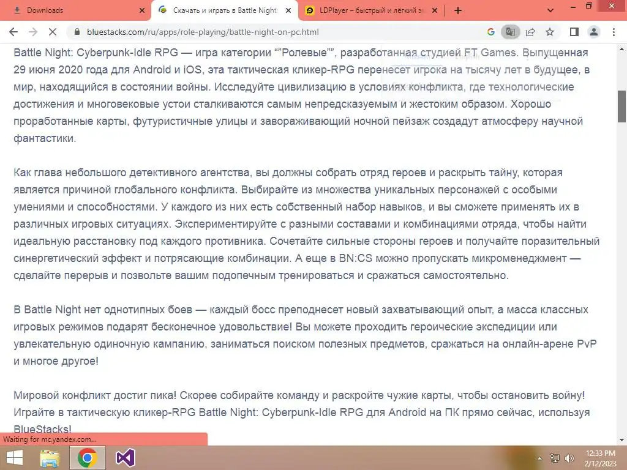Expand the tab search dropdown

550,10
